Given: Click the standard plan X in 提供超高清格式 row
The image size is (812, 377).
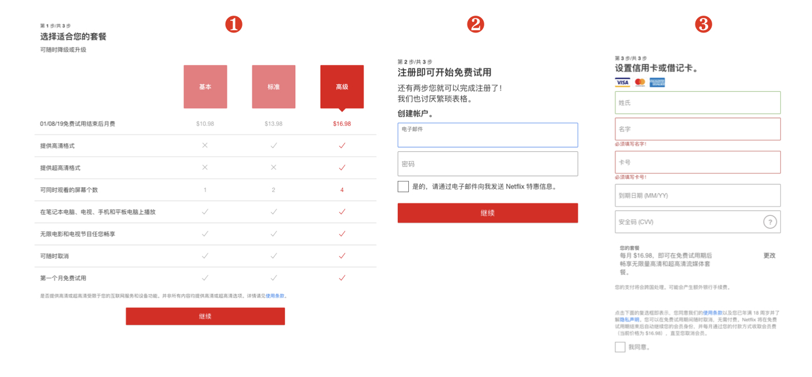Looking at the screenshot, I should point(274,168).
